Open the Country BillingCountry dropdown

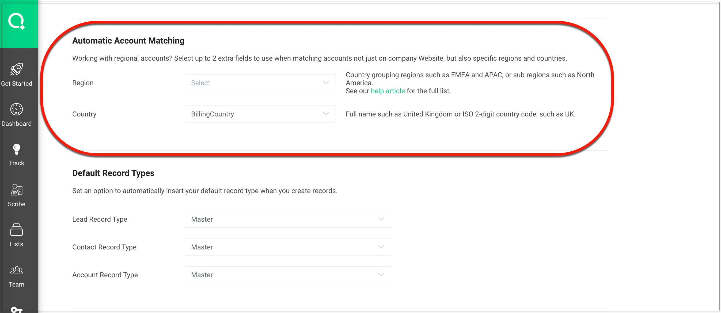pyautogui.click(x=260, y=114)
